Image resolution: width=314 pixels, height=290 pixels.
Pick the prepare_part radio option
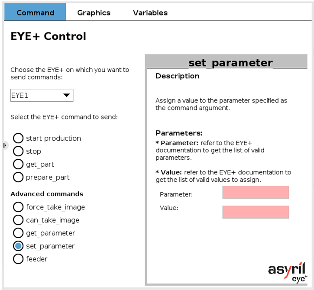[x=18, y=177]
